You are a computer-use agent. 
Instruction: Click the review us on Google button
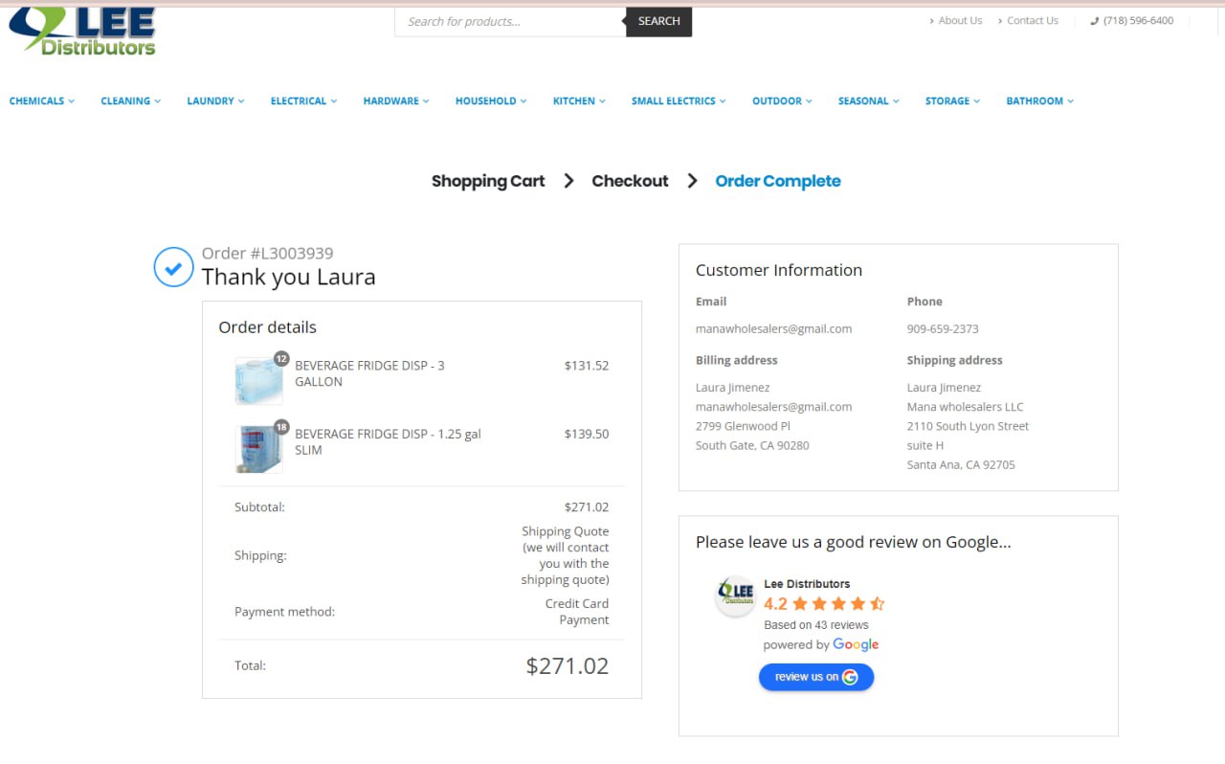pyautogui.click(x=816, y=677)
